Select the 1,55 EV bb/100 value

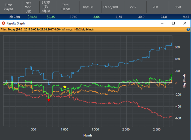pyautogui.click(x=119, y=17)
